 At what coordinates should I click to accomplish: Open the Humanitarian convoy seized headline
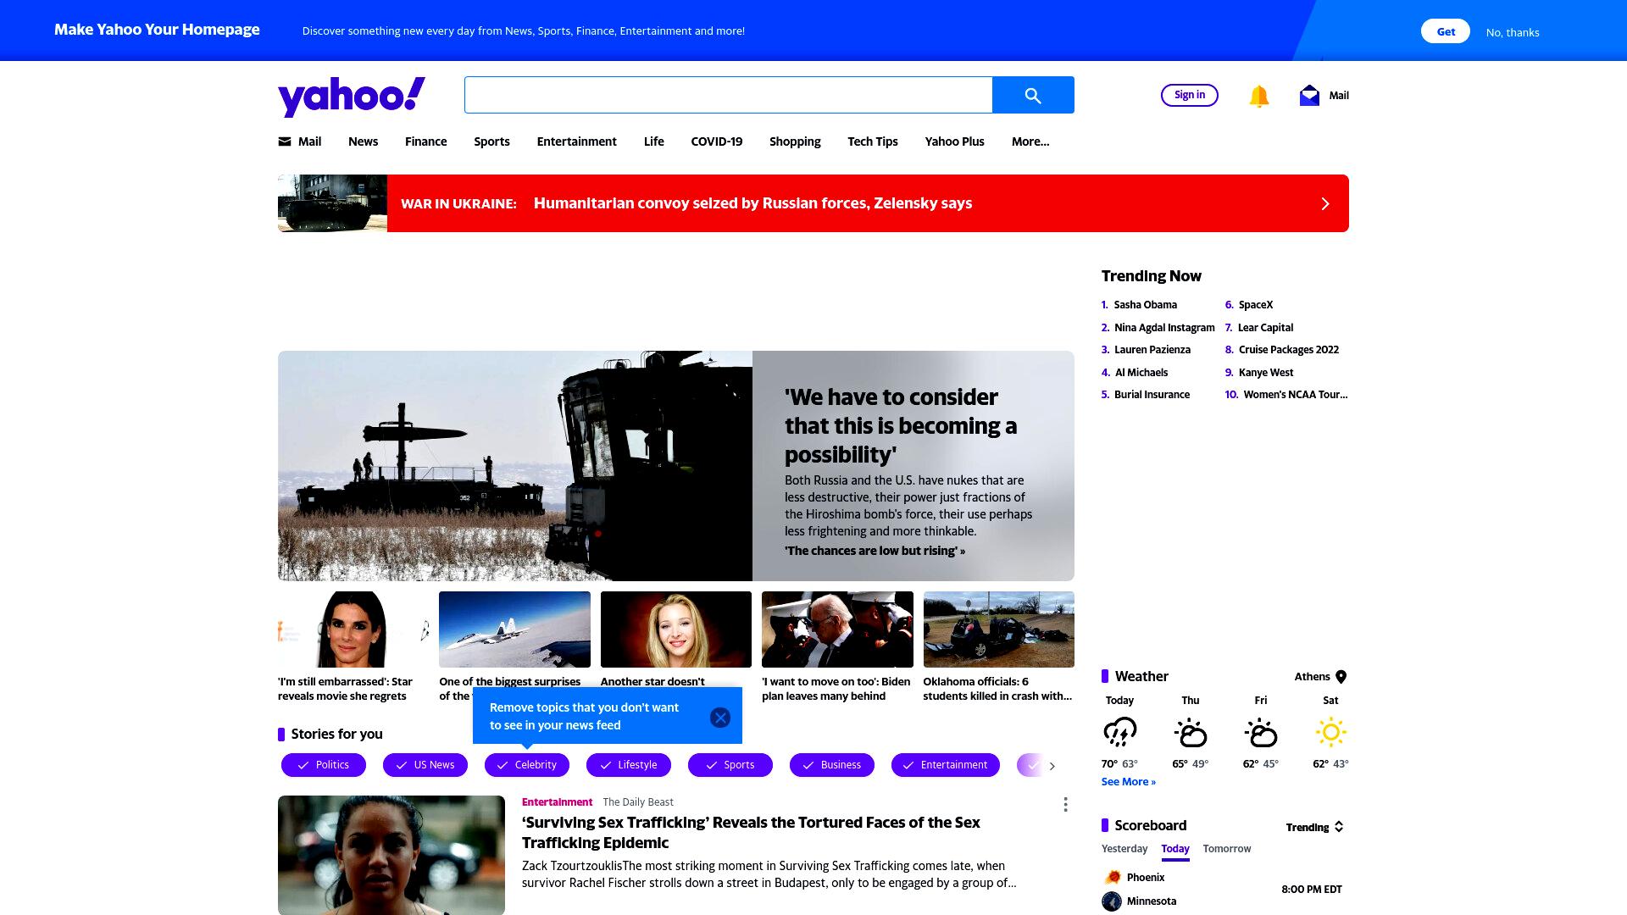tap(752, 203)
